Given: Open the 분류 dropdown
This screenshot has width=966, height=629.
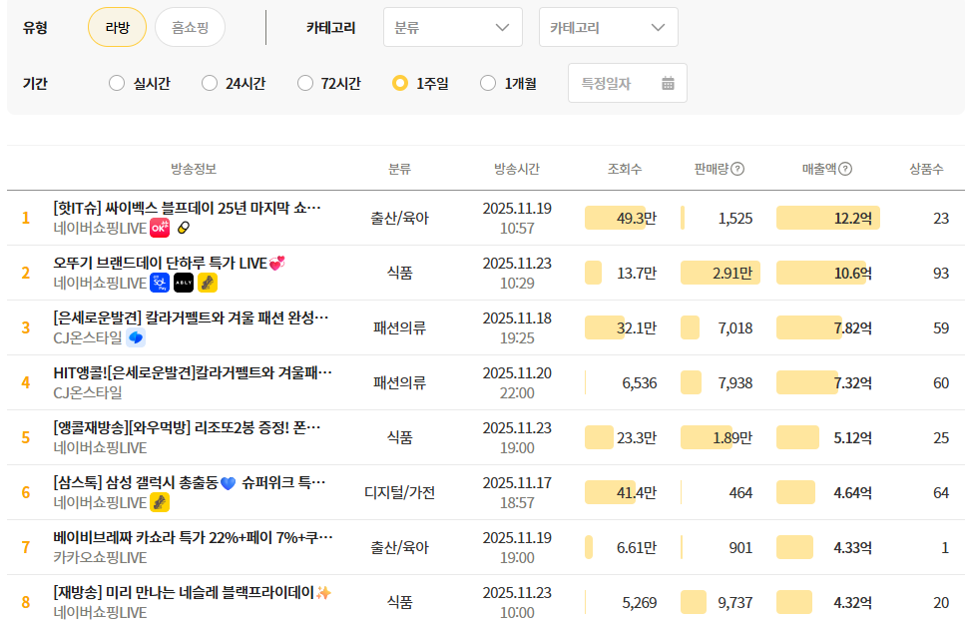Looking at the screenshot, I should (452, 28).
